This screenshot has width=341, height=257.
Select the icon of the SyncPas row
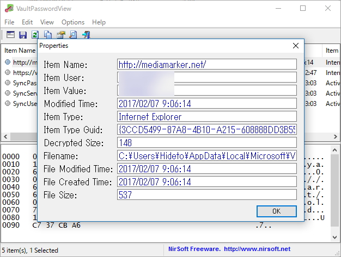tap(8, 83)
